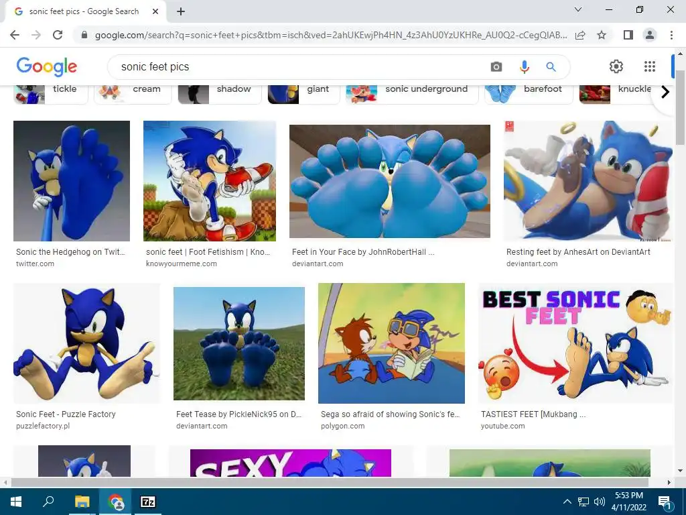Open the Chrome profile avatar menu
Screen dimensions: 686x515
pos(650,35)
